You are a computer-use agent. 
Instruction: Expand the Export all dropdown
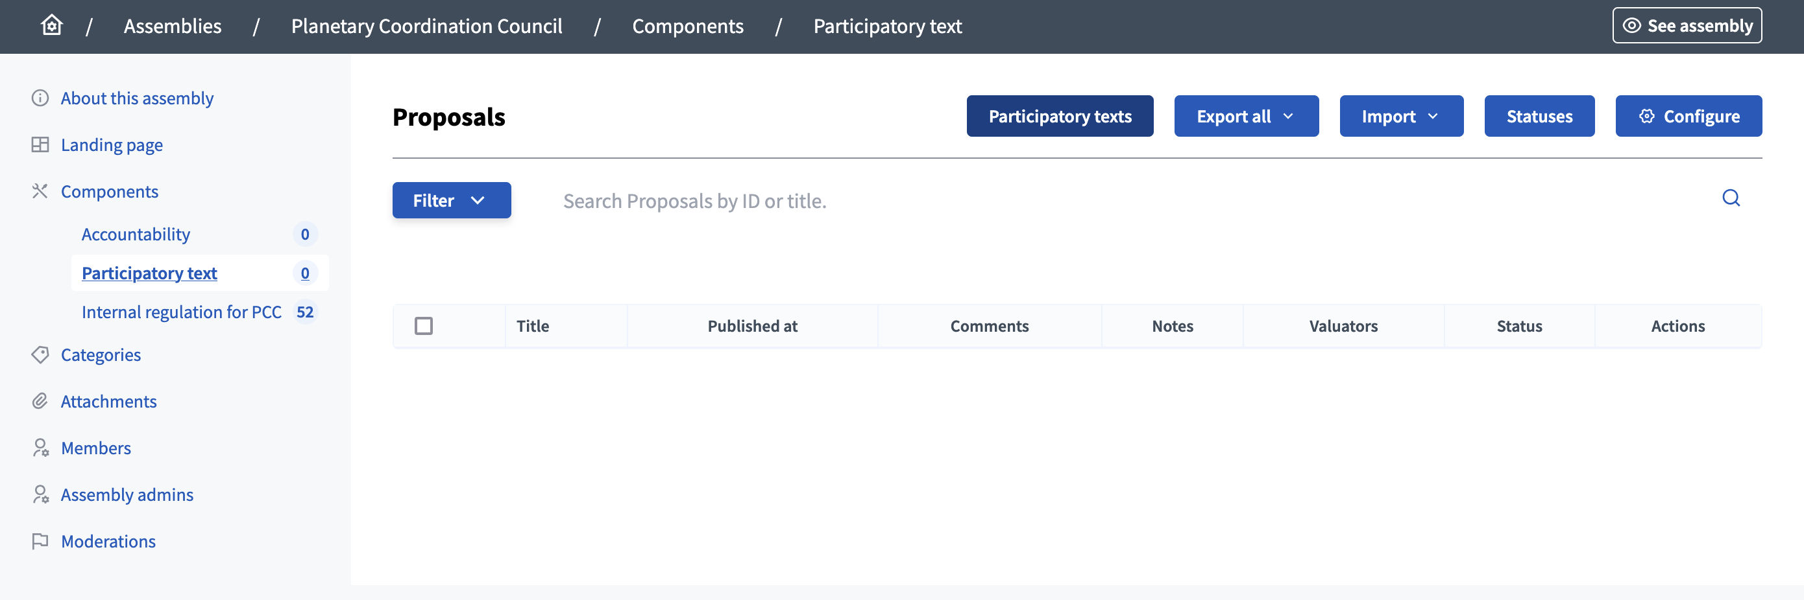[1246, 116]
